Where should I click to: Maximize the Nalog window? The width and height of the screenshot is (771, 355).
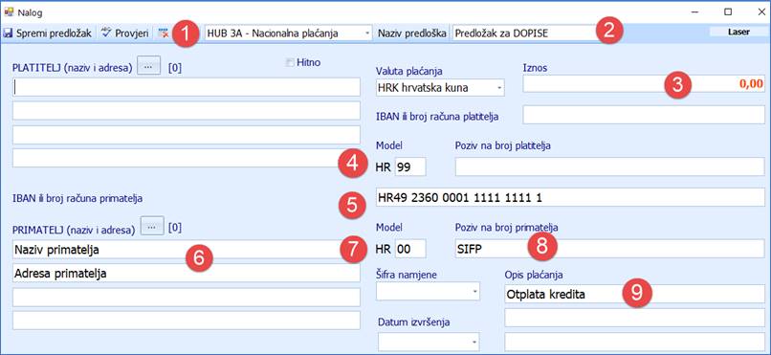coord(729,11)
